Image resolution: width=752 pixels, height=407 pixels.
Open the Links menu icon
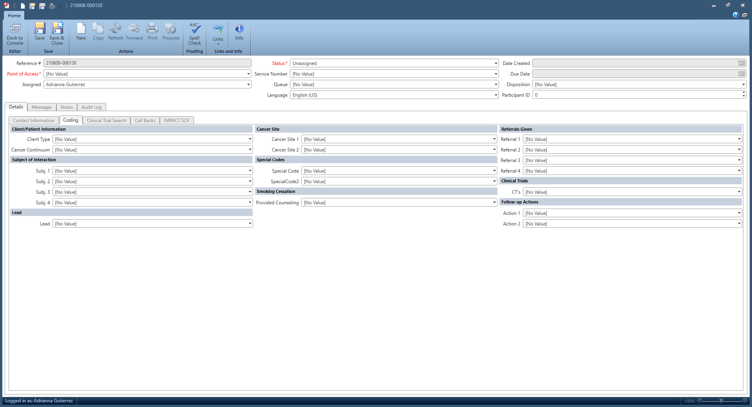tap(218, 29)
